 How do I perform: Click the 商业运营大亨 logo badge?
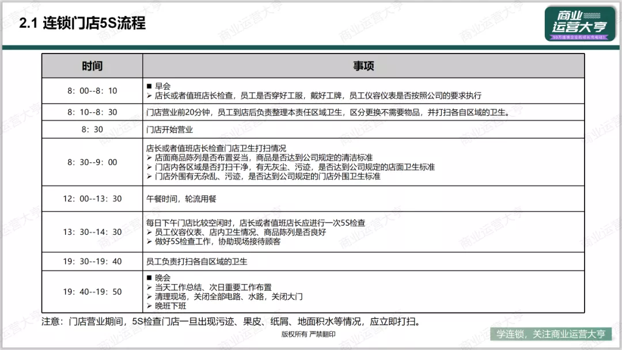pyautogui.click(x=580, y=24)
